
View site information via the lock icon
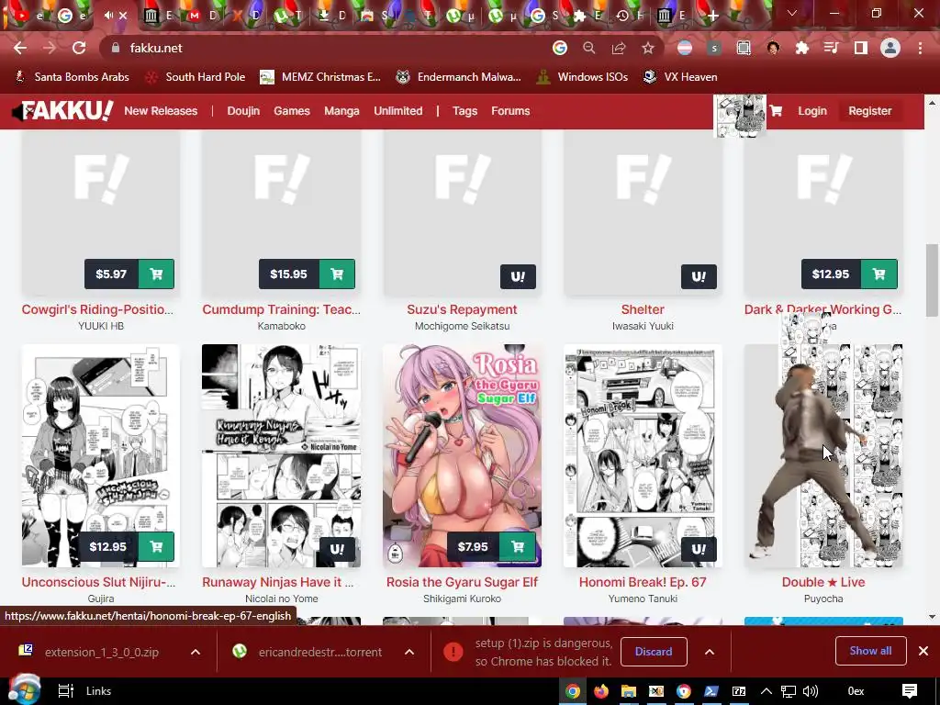pyautogui.click(x=116, y=48)
